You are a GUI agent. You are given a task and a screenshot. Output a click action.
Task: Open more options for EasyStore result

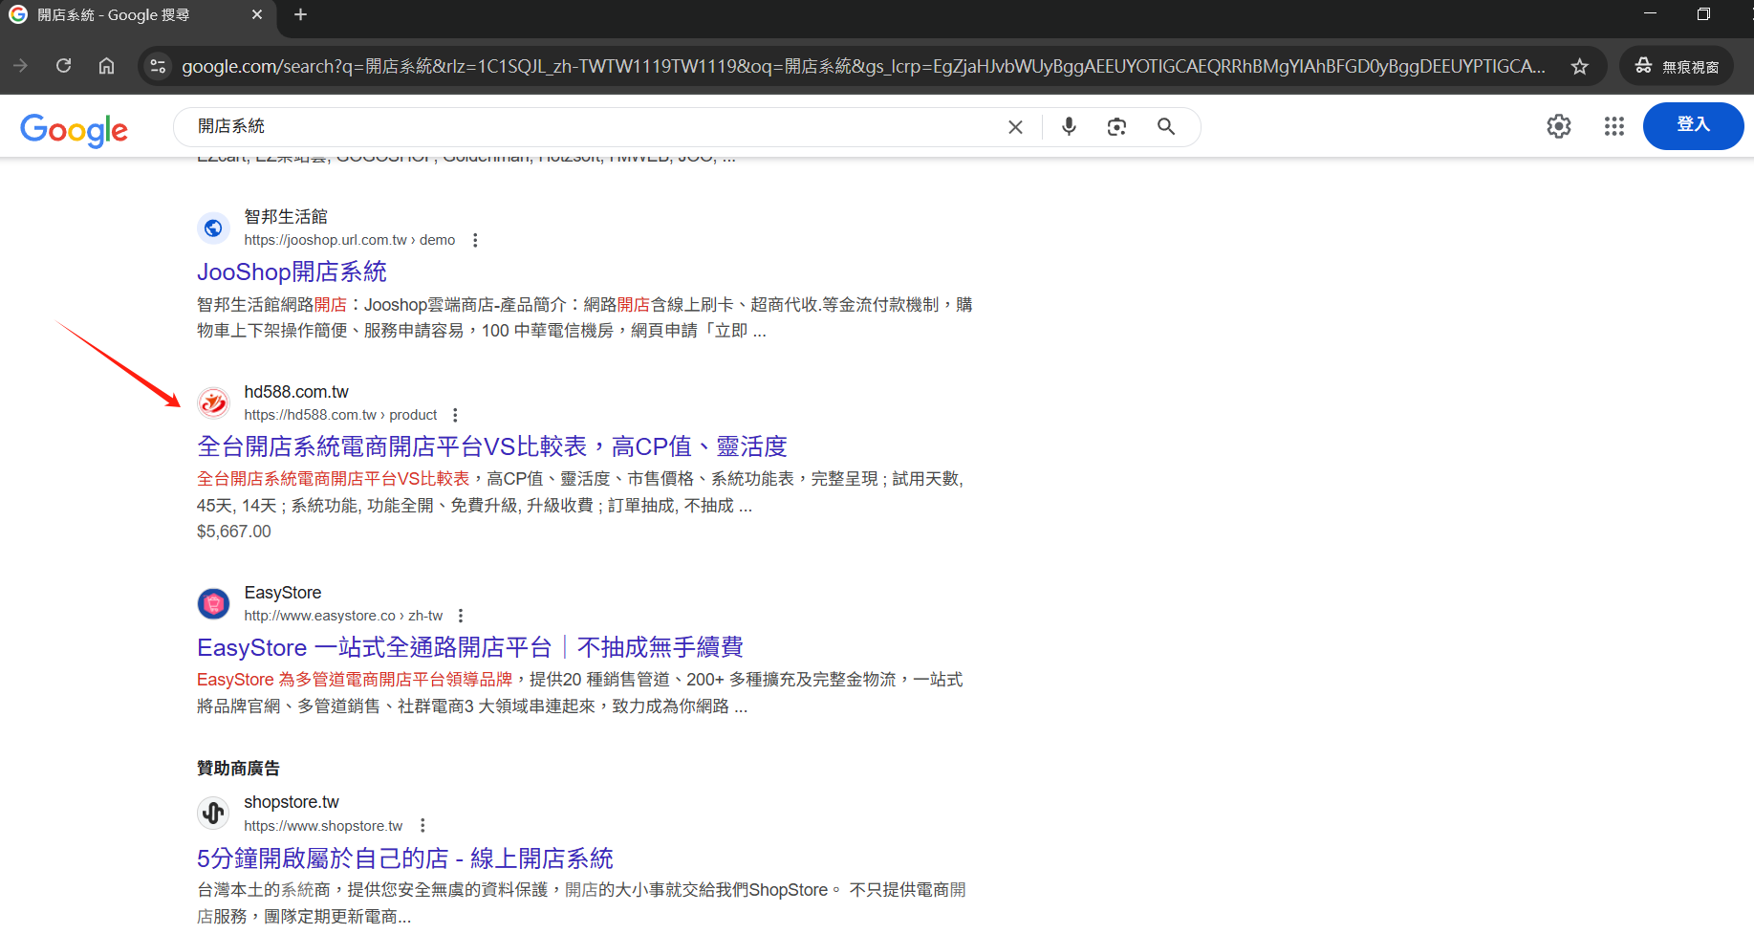[x=461, y=616]
